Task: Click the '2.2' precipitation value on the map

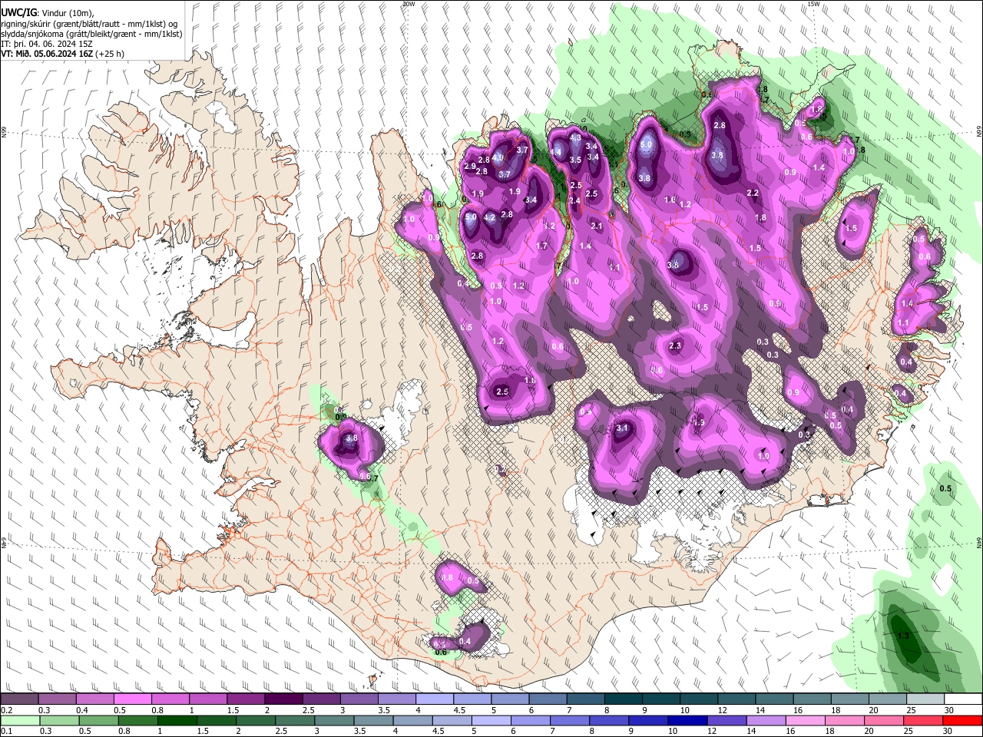Action: click(x=753, y=193)
